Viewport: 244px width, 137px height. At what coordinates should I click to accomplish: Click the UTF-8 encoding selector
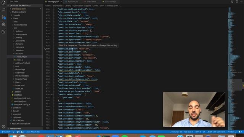(x=198, y=132)
